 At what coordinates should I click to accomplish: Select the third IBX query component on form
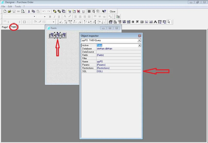[64, 35]
